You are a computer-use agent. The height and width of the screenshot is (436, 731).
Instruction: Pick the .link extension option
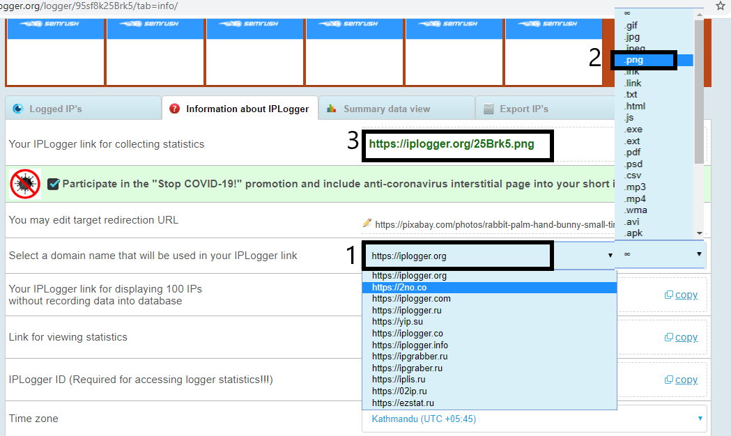pyautogui.click(x=654, y=83)
